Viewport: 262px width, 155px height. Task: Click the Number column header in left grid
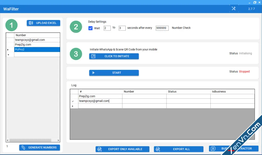[37, 35]
